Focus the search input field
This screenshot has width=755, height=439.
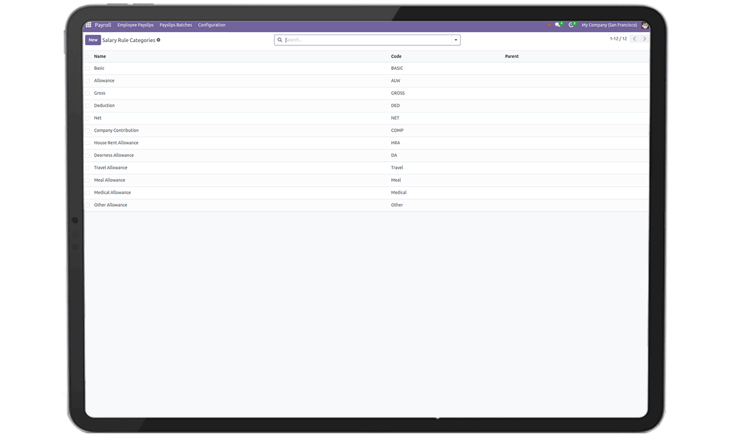(x=367, y=40)
